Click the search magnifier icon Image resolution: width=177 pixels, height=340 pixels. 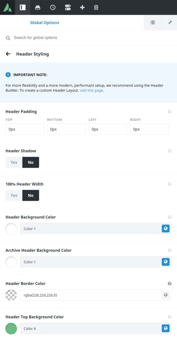coord(8,38)
